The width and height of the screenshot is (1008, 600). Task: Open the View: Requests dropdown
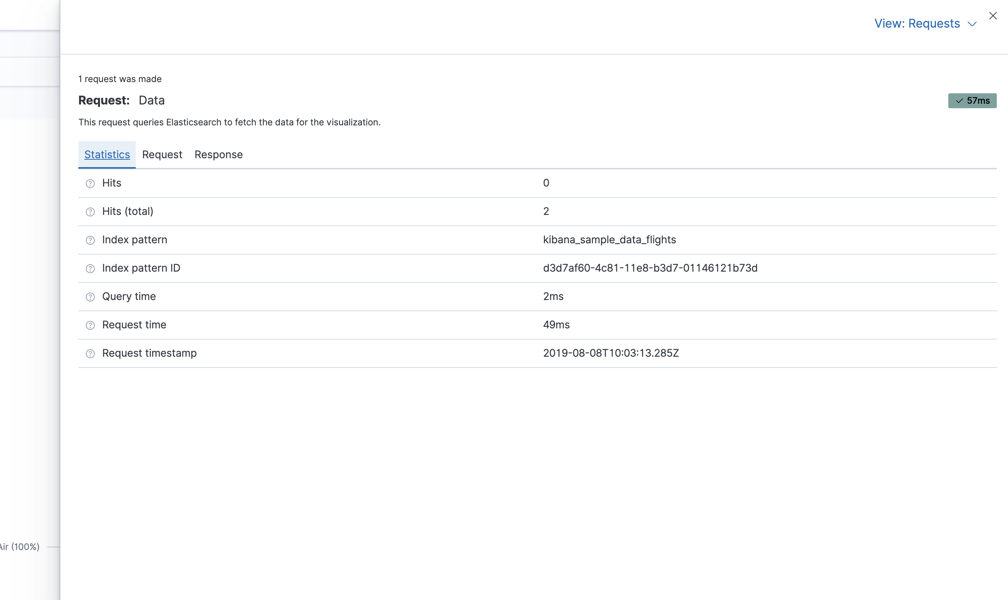(917, 24)
